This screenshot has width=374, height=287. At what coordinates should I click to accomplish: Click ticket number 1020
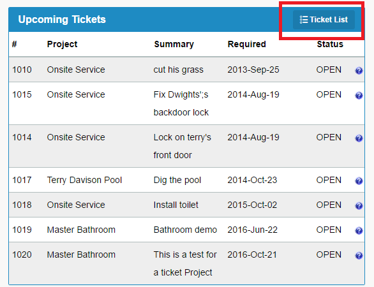[22, 254]
